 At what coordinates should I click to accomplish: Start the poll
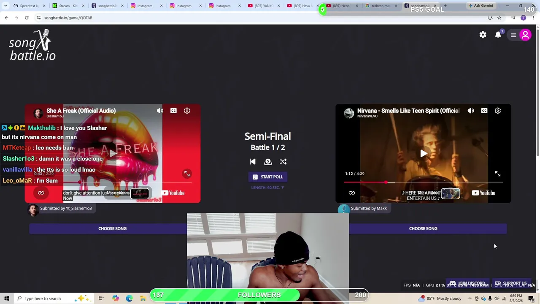pyautogui.click(x=268, y=177)
